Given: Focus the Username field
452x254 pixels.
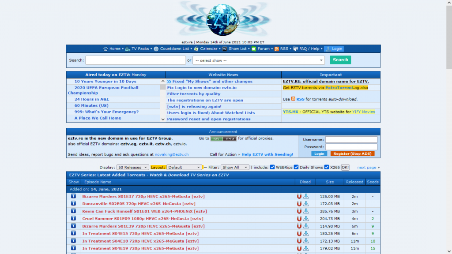Looking at the screenshot, I should click(x=351, y=139).
